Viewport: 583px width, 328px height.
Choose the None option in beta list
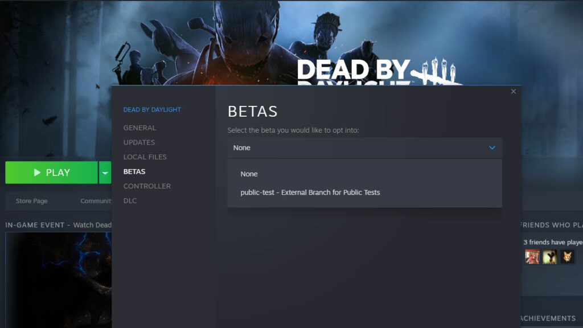click(x=249, y=174)
